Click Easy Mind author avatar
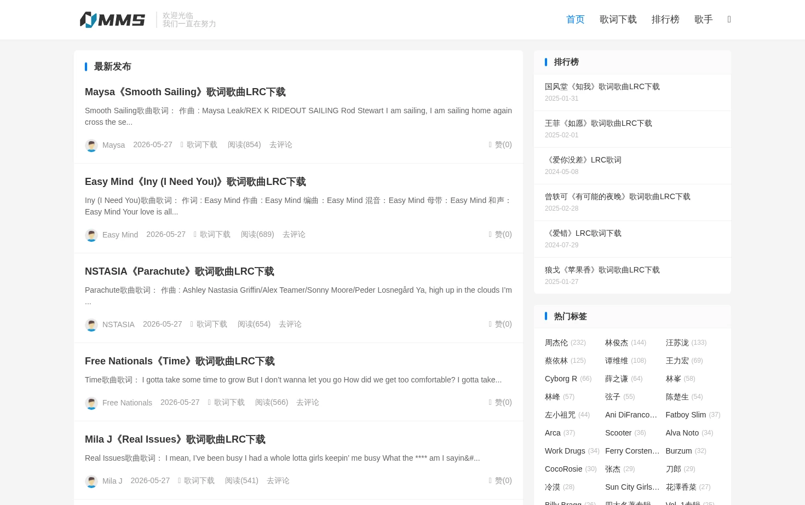This screenshot has width=805, height=505. pos(91,235)
